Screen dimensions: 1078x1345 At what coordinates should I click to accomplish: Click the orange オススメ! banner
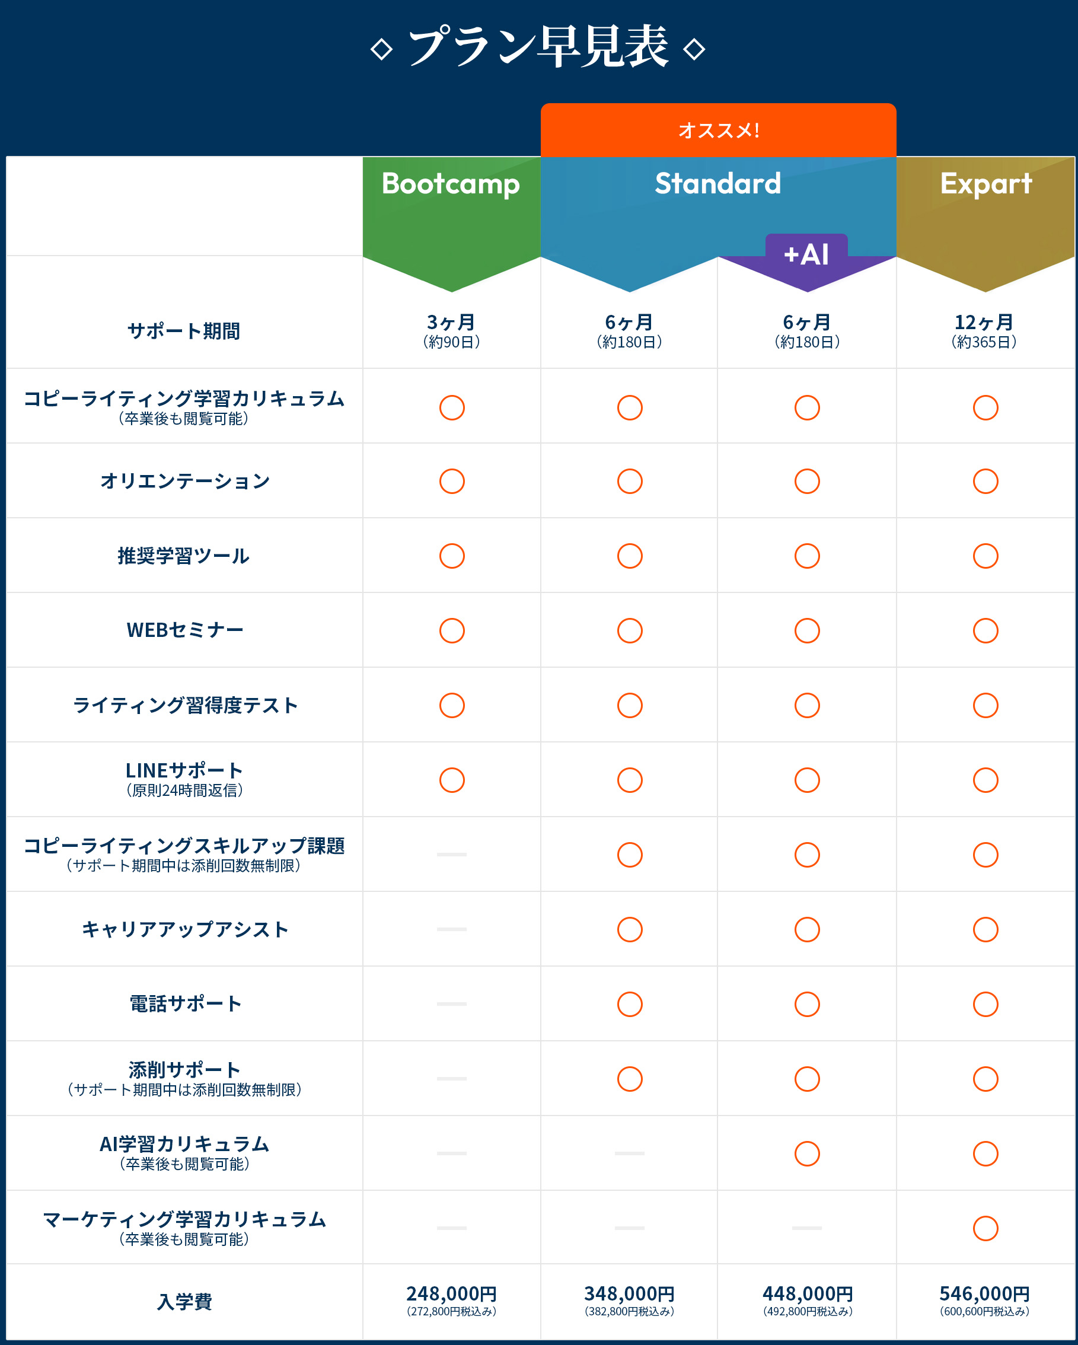point(718,130)
